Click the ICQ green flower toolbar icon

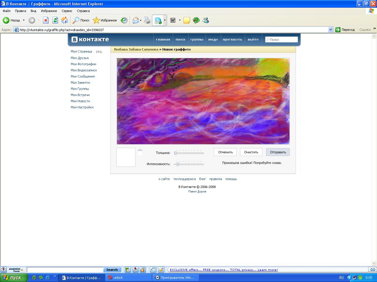[x=196, y=20]
